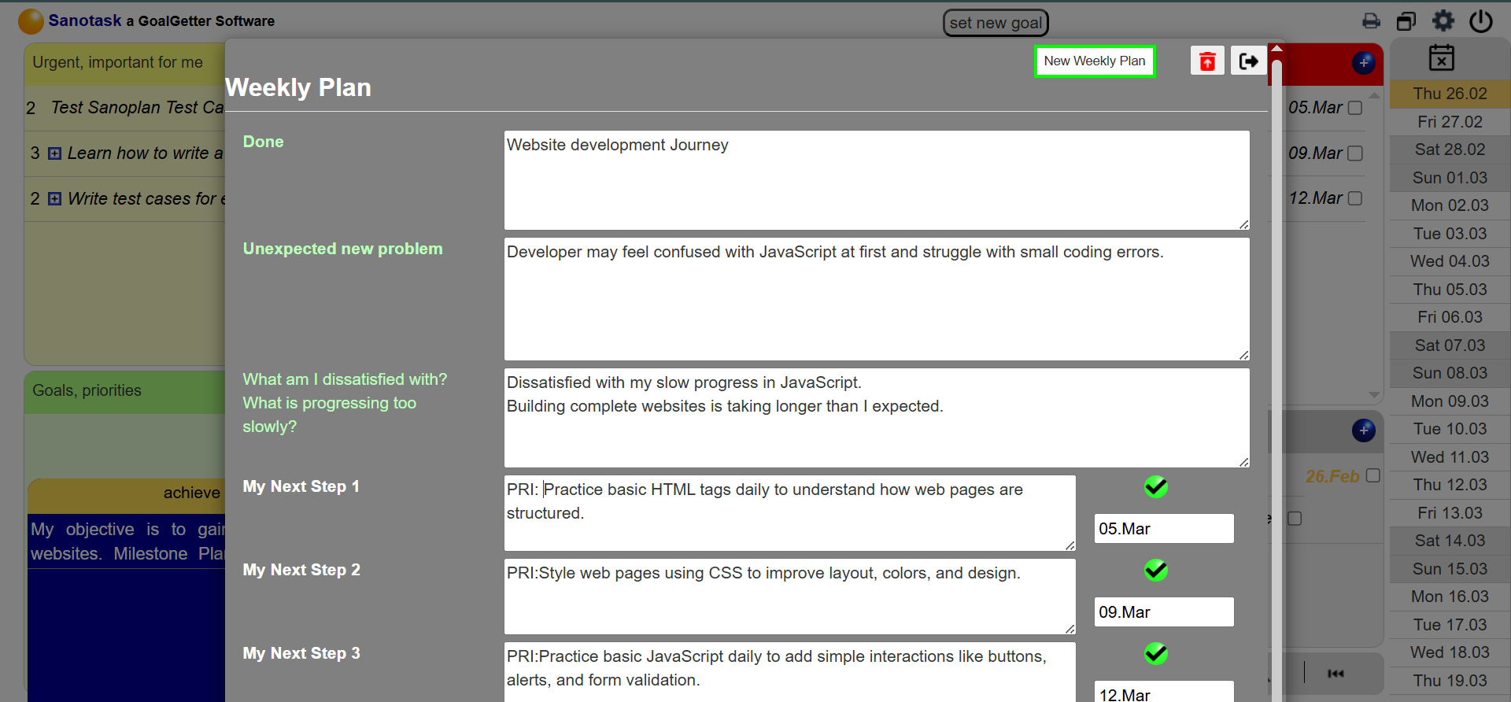The height and width of the screenshot is (702, 1511).
Task: Click the printer icon in top bar
Action: (1371, 21)
